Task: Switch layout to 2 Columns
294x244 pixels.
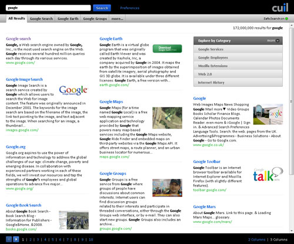Action: click(257, 239)
